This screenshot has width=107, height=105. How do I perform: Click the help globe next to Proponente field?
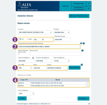[x=84, y=43]
